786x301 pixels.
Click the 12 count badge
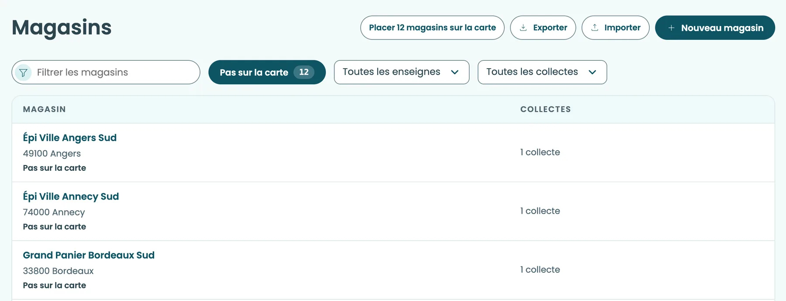tap(304, 72)
